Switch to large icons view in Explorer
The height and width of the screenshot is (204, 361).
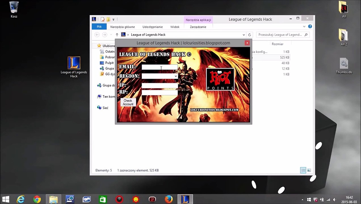(309, 170)
